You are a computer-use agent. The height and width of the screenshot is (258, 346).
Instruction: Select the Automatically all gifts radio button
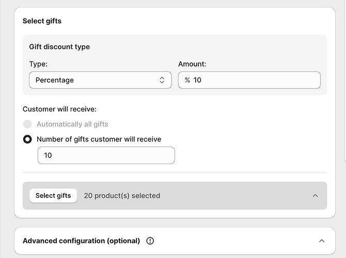pyautogui.click(x=27, y=124)
